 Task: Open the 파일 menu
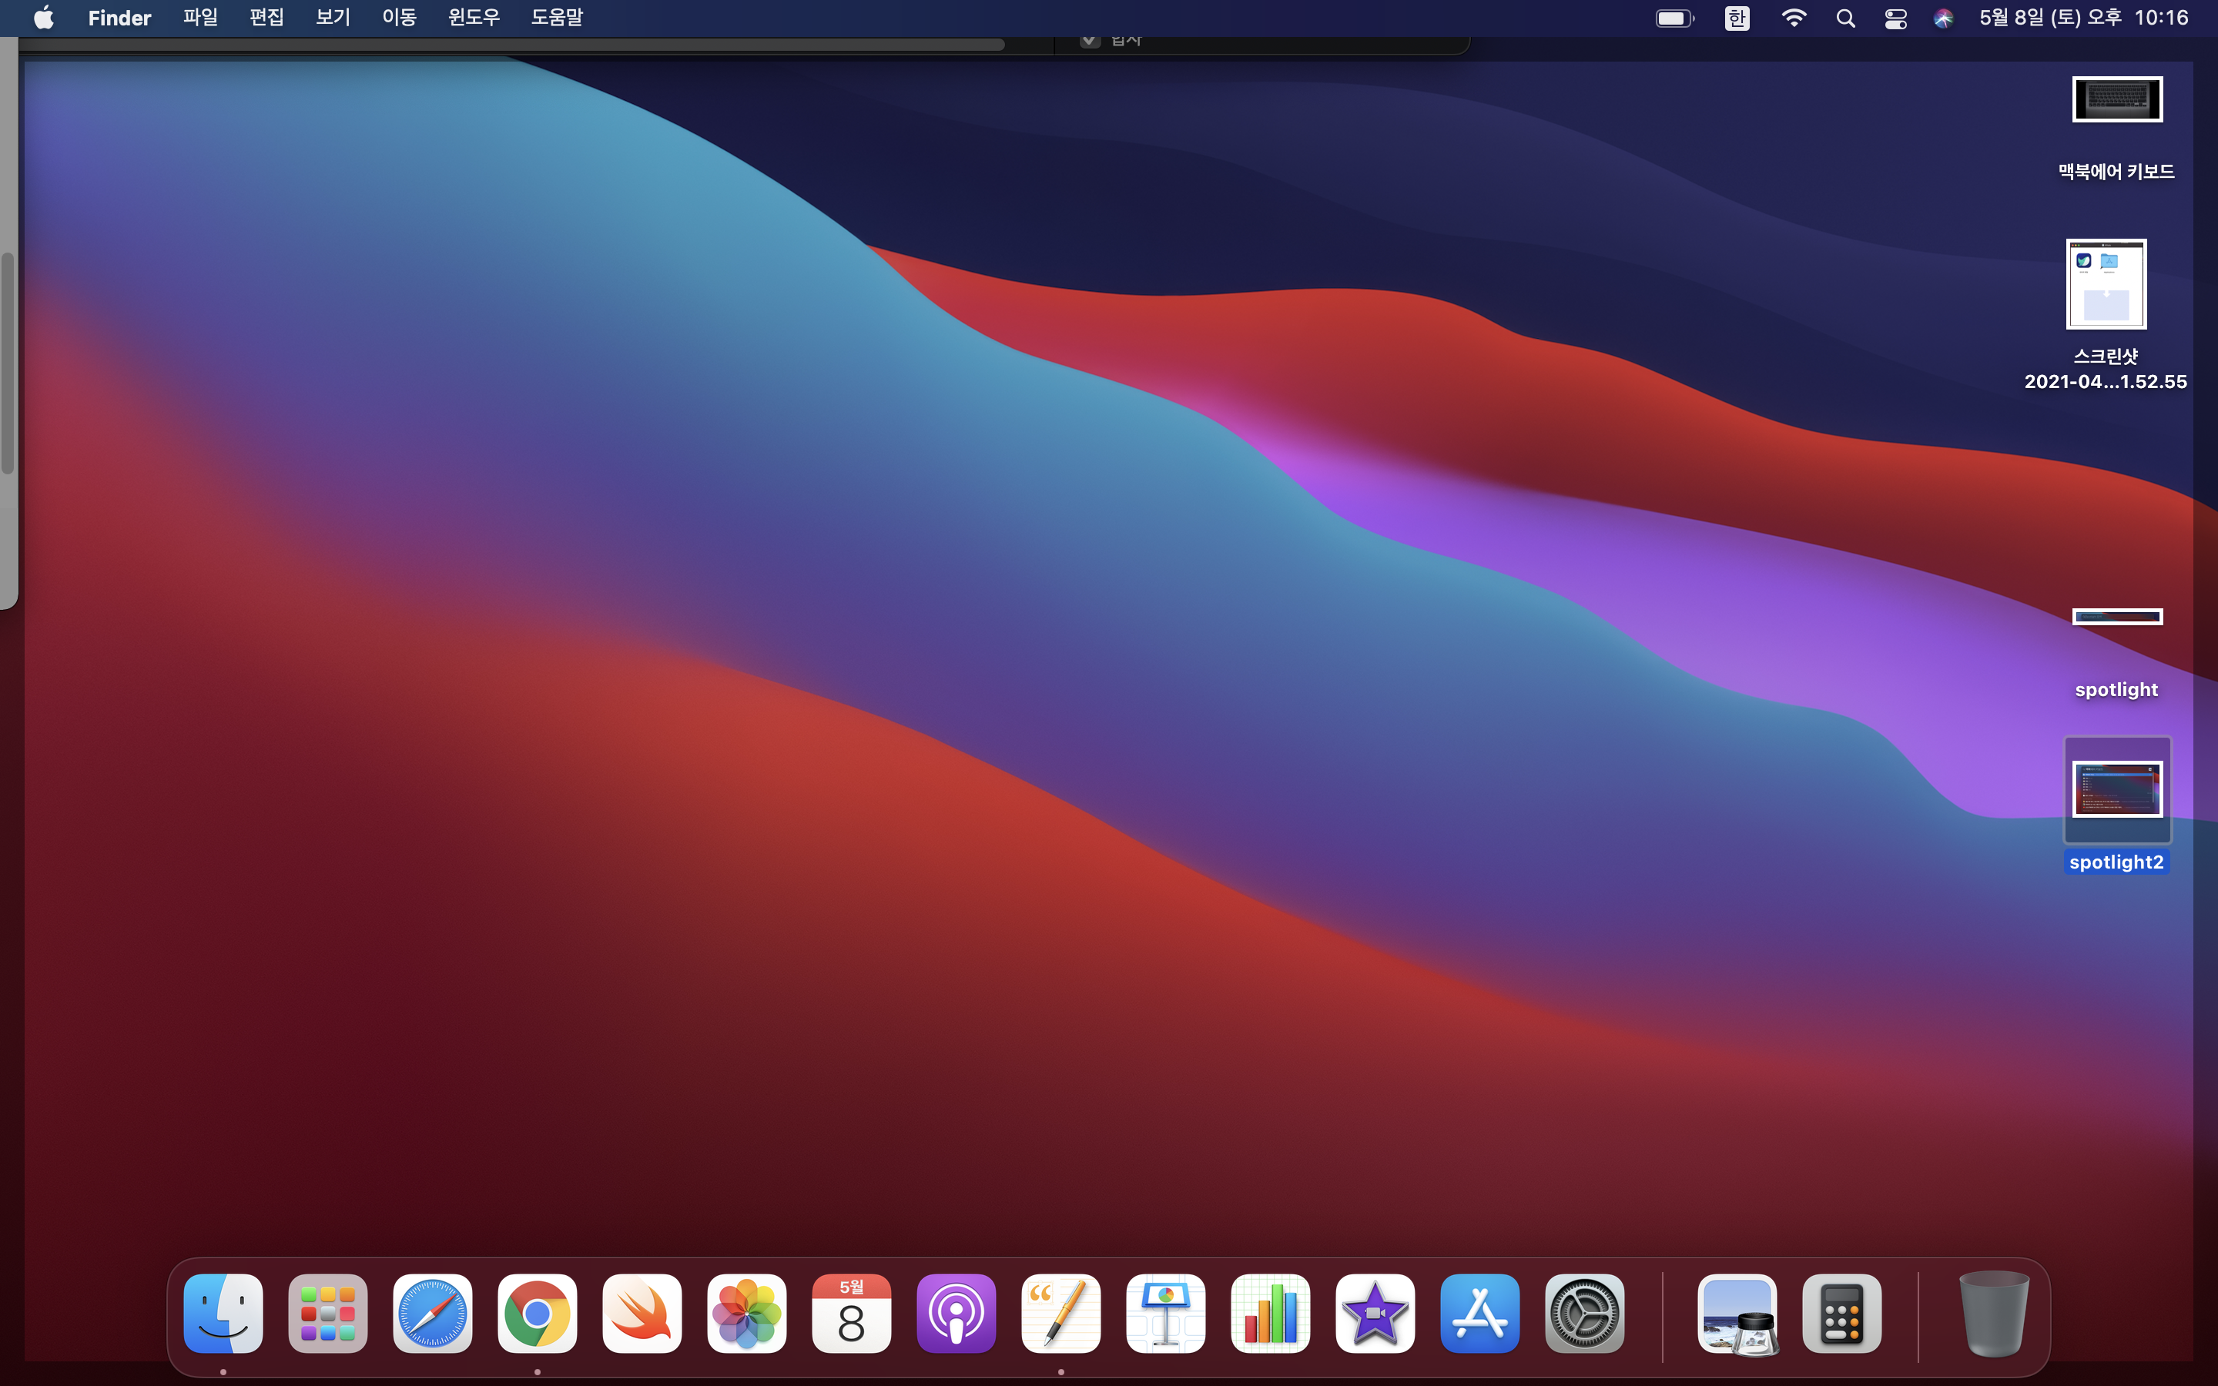[199, 18]
